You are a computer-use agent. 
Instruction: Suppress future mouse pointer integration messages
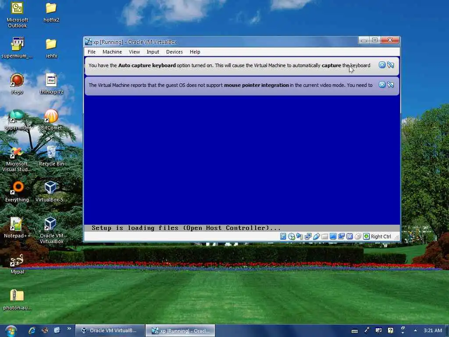point(391,85)
